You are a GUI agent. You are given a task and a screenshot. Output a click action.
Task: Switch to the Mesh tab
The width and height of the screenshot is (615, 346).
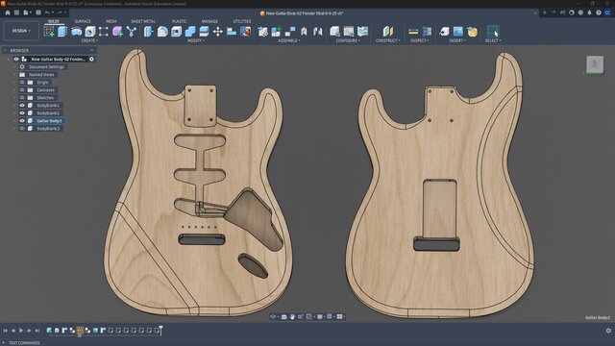[111, 21]
